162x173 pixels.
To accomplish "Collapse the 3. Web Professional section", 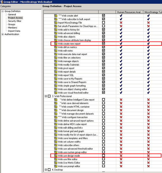I will [x=46, y=96].
